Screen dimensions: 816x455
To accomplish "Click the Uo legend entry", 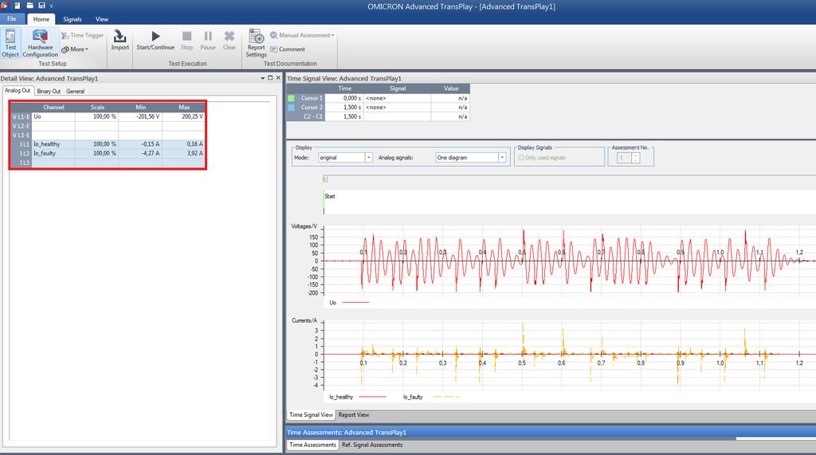I will tap(349, 303).
